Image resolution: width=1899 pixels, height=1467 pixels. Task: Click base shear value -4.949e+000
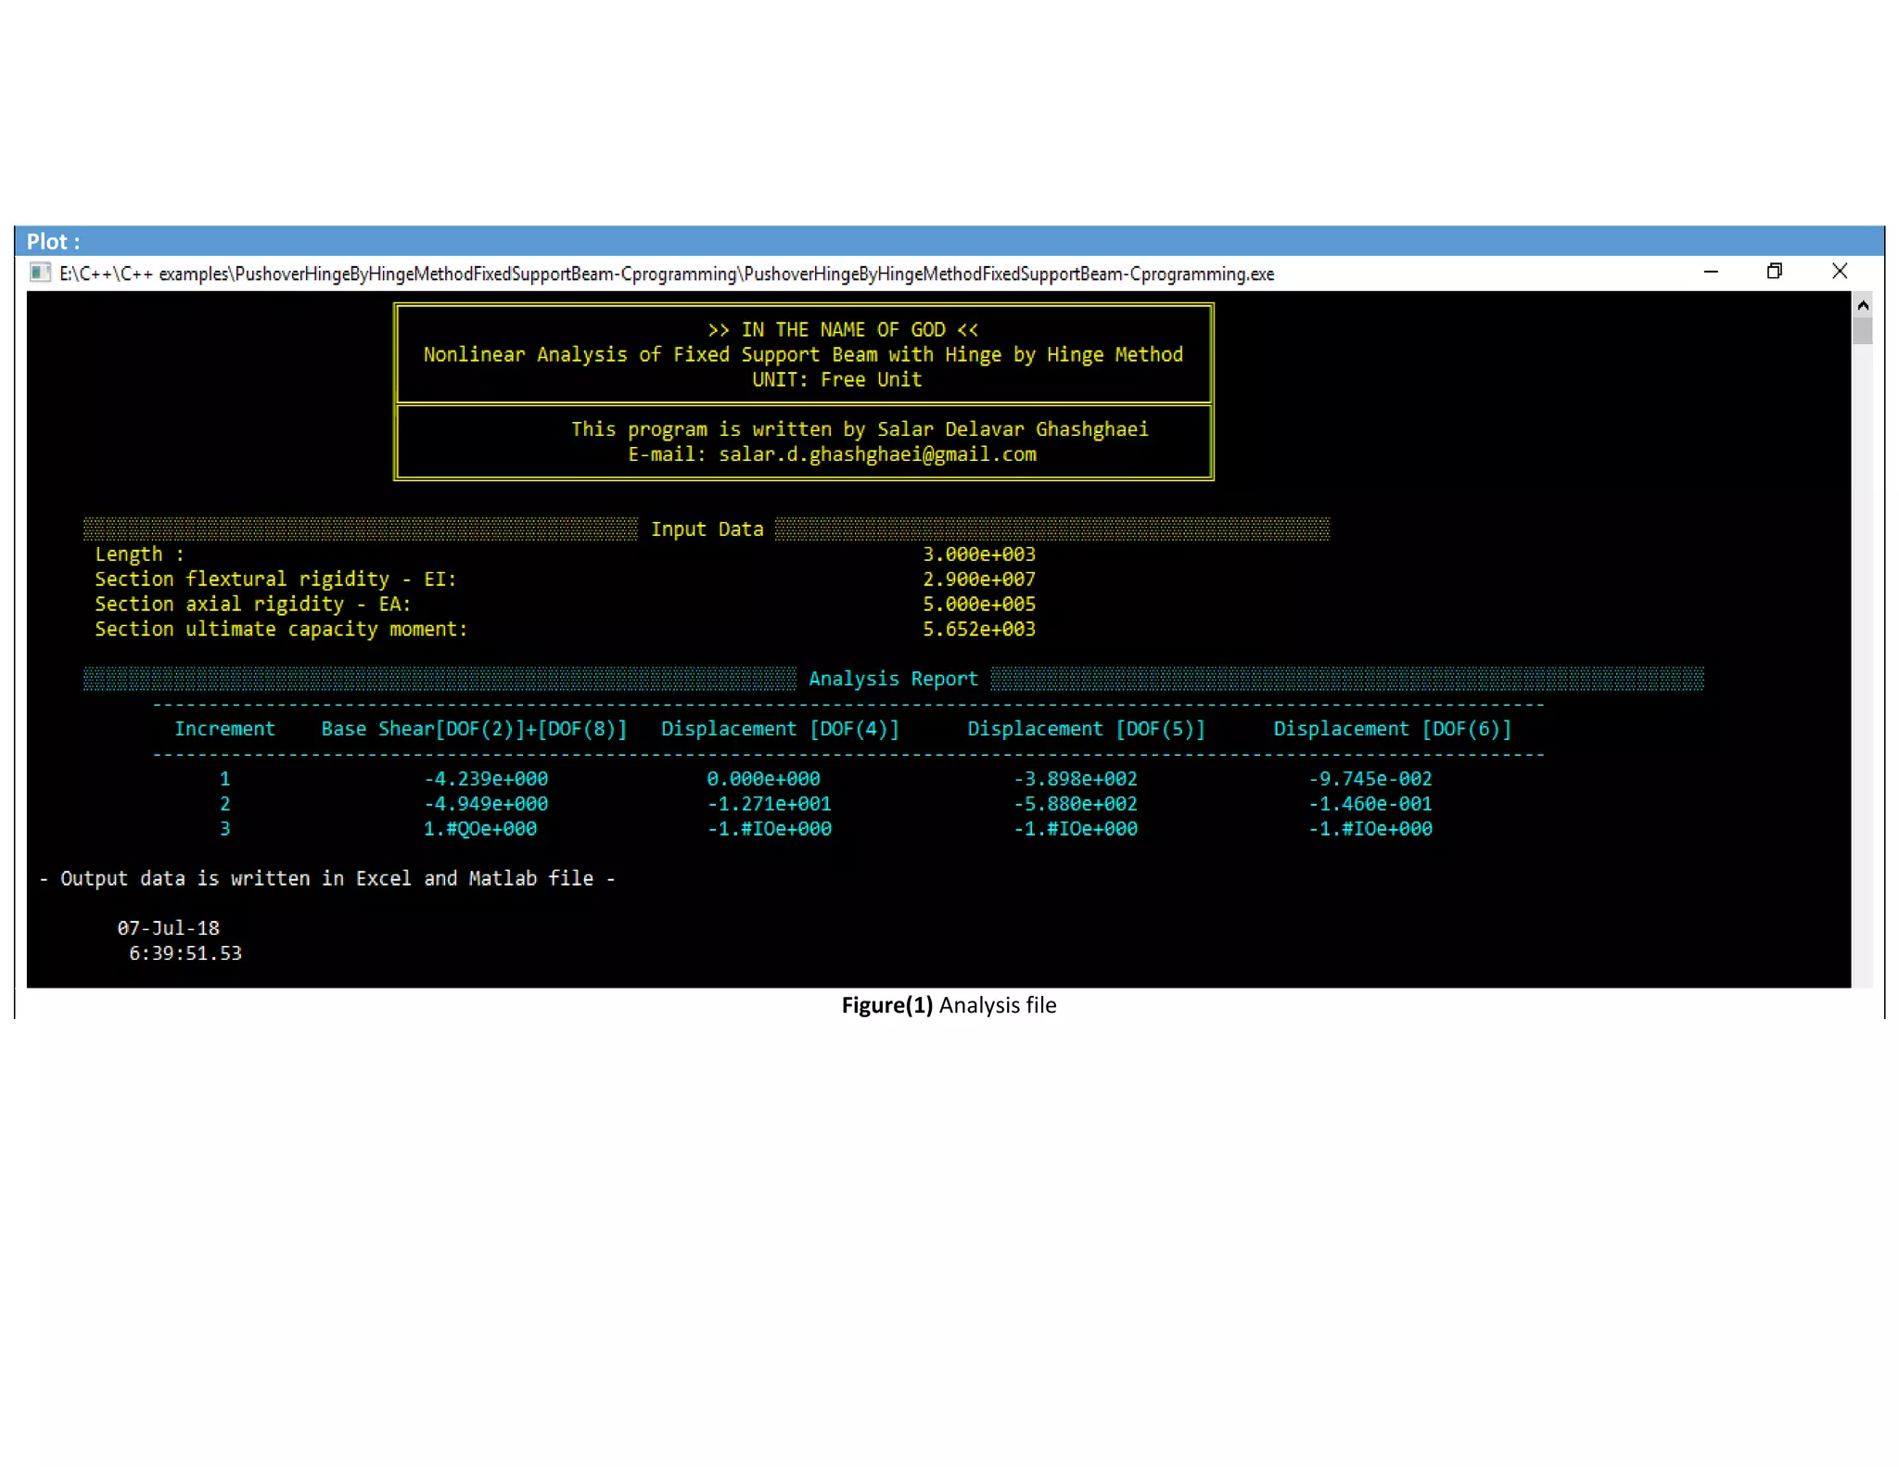pos(486,804)
